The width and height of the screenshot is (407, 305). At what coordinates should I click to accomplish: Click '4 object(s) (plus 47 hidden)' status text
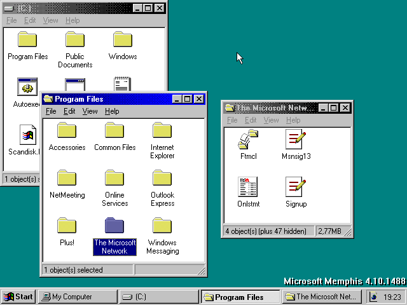266,231
